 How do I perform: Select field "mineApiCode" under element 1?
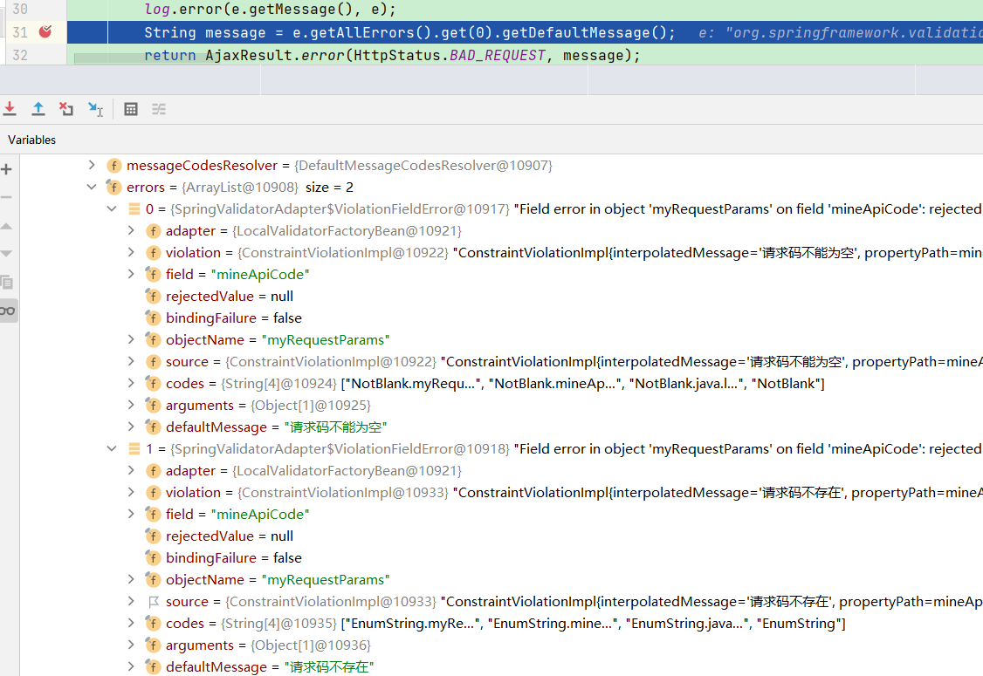(501, 515)
